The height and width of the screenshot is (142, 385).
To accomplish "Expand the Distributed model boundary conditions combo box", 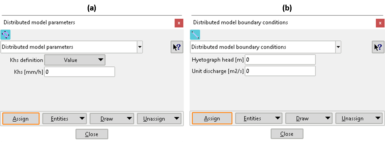I will coord(338,47).
